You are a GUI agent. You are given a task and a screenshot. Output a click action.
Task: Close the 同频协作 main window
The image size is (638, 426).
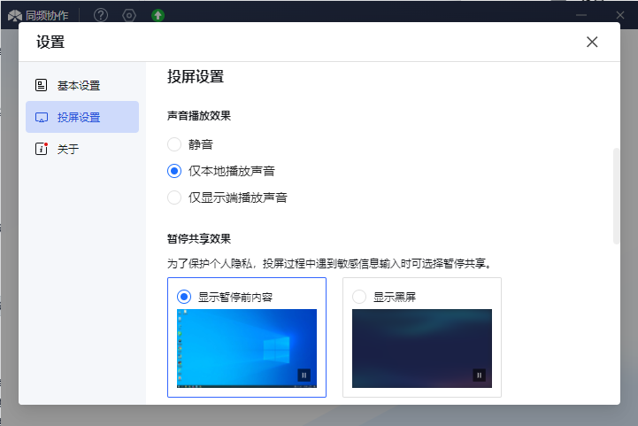pyautogui.click(x=620, y=15)
